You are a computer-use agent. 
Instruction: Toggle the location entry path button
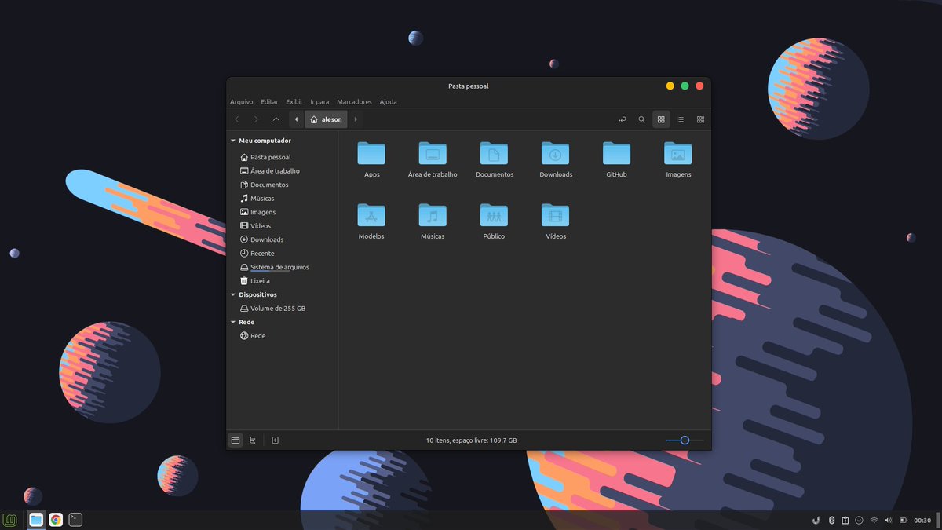click(x=623, y=119)
